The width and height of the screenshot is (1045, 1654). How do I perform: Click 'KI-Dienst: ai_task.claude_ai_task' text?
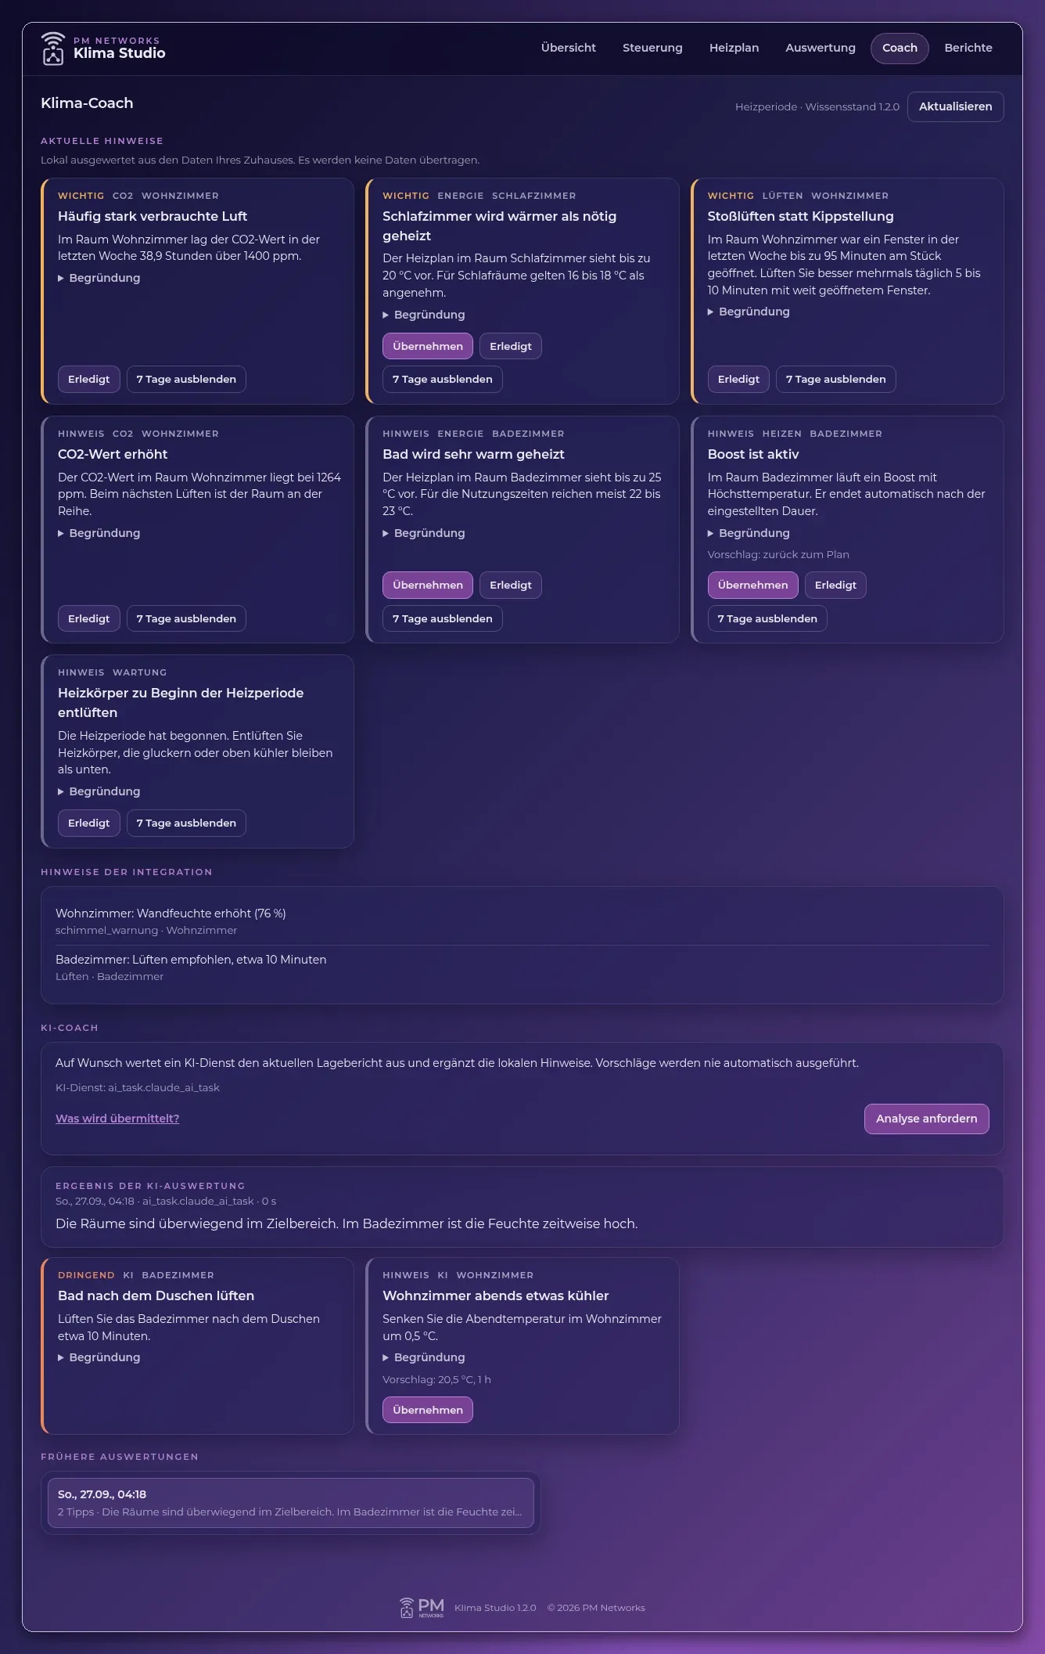(138, 1087)
